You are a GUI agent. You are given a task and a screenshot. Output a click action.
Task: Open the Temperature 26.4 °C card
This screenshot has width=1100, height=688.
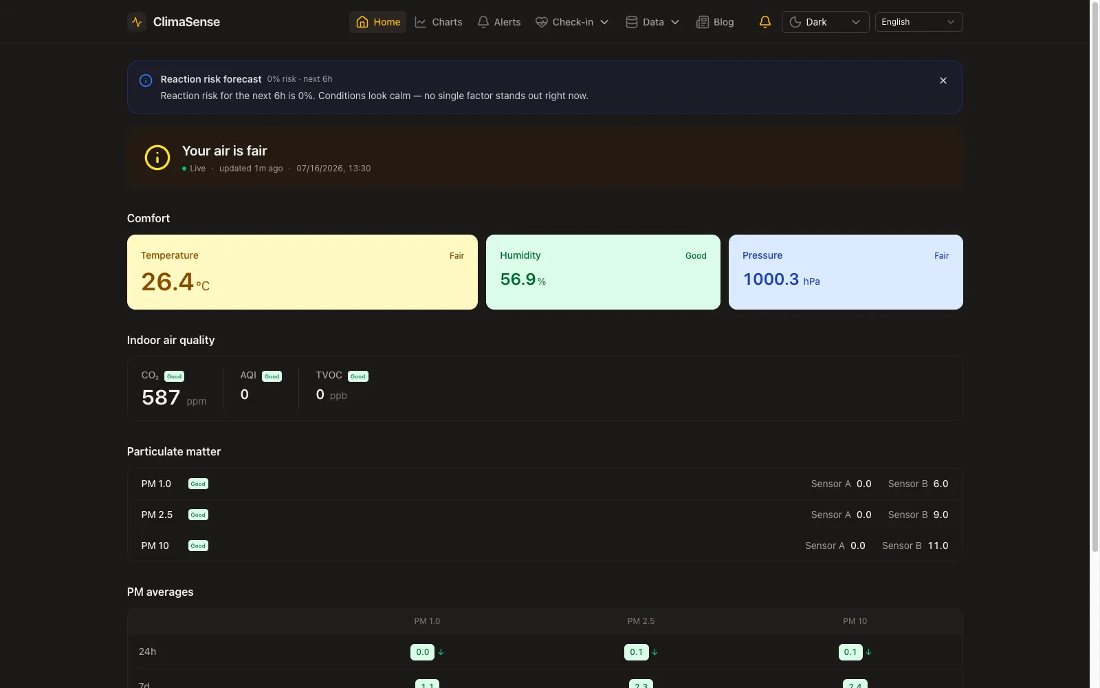[x=302, y=272]
